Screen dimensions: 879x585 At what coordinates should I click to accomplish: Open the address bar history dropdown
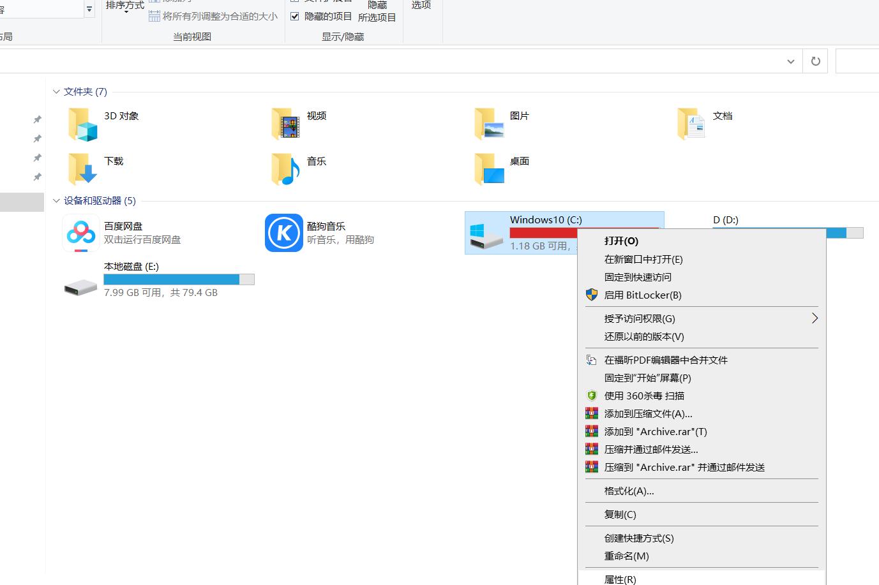(x=790, y=61)
